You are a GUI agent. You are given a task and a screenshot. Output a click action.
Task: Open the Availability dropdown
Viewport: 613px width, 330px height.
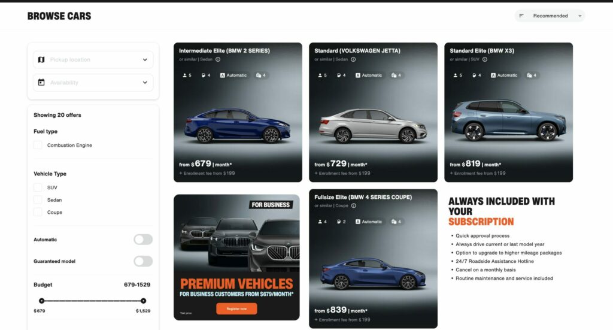(x=93, y=83)
